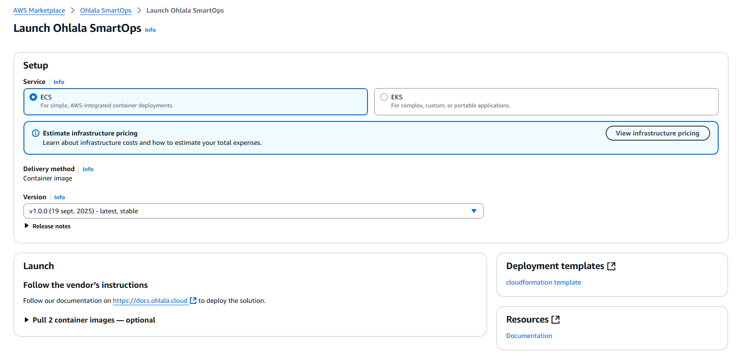Open the Version selection dropdown
This screenshot has width=743, height=361.
253,211
